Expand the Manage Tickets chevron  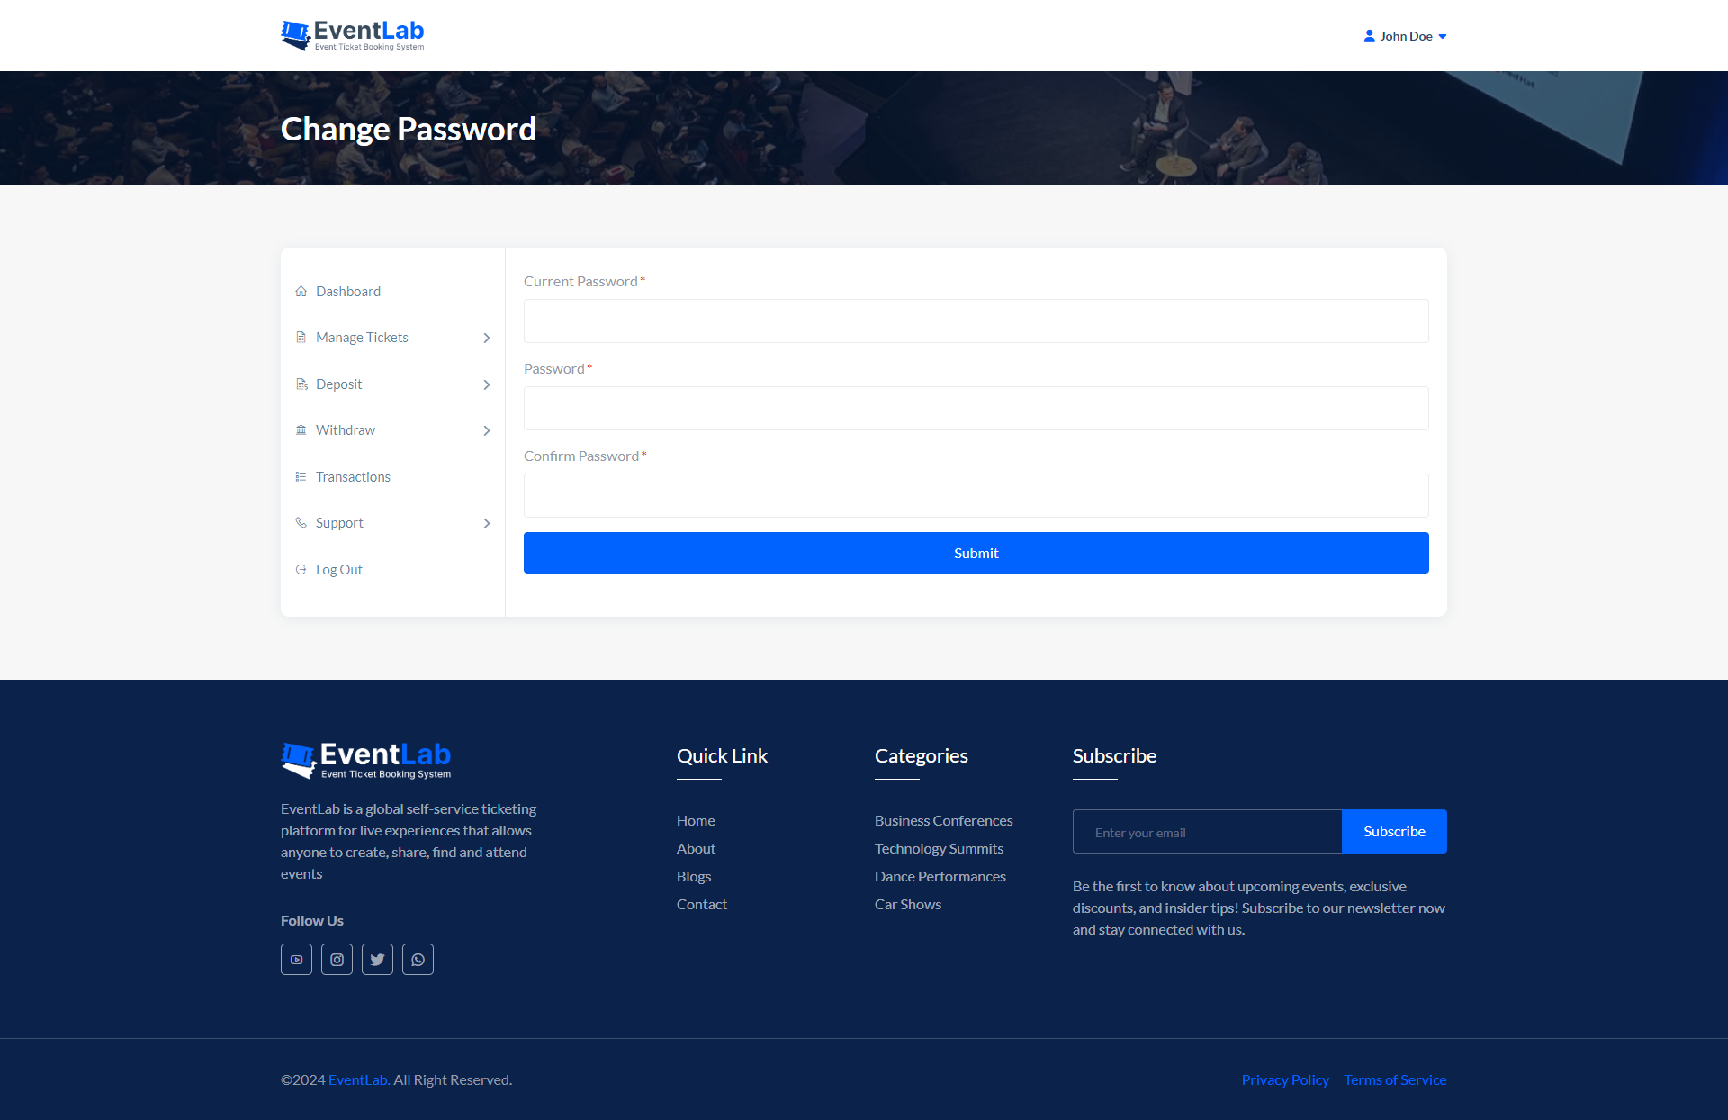pos(487,338)
